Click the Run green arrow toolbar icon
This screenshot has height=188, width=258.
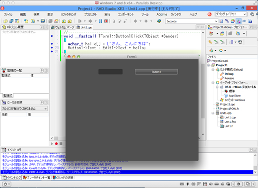click(80, 21)
